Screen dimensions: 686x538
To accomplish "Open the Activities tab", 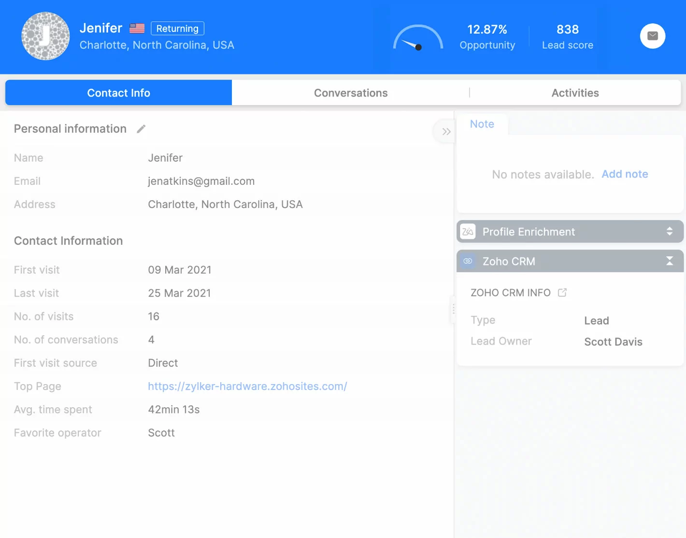I will [x=575, y=93].
